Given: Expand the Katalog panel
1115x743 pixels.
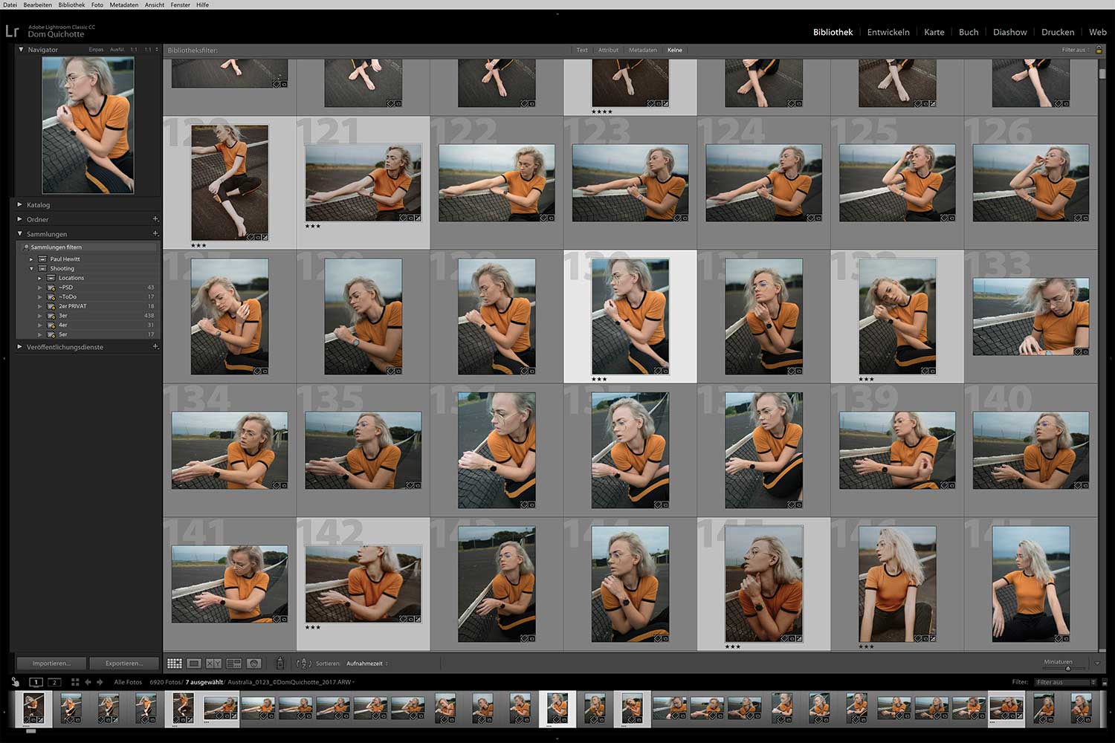Looking at the screenshot, I should click(x=38, y=205).
